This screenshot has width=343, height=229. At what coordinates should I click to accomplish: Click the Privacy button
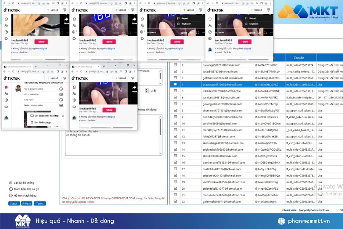tap(26, 203)
